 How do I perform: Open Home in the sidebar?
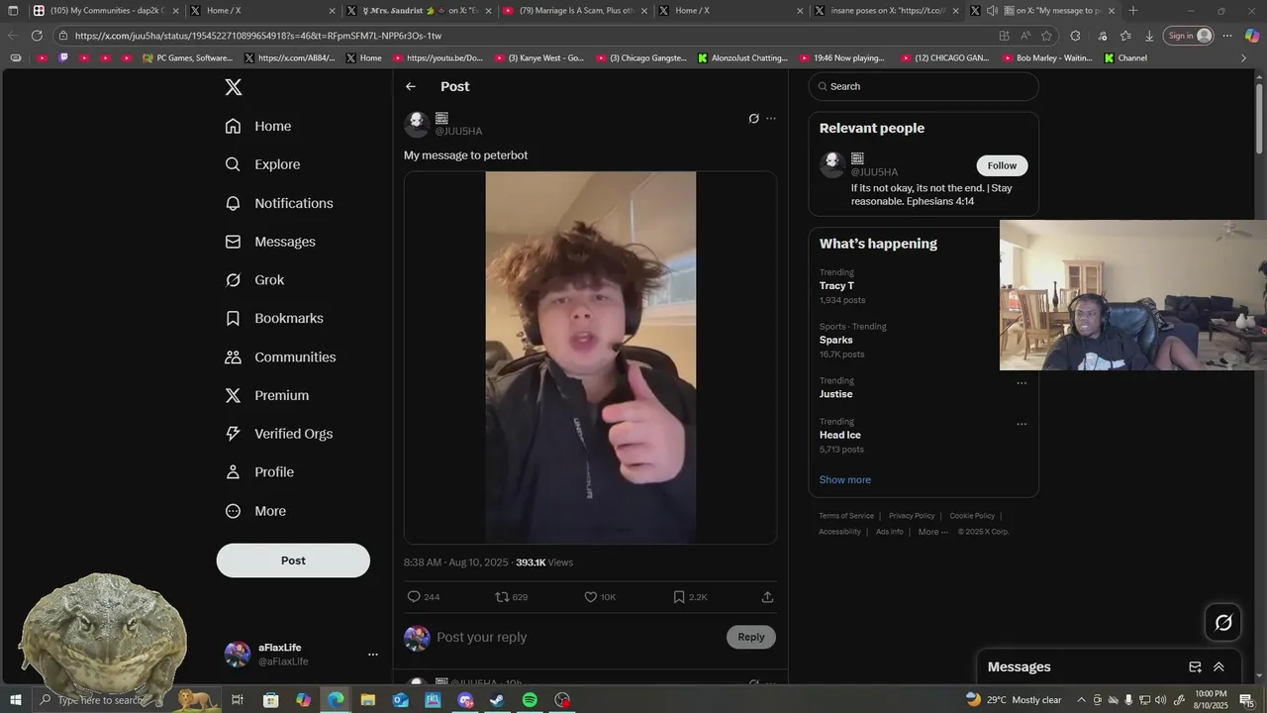click(x=258, y=126)
